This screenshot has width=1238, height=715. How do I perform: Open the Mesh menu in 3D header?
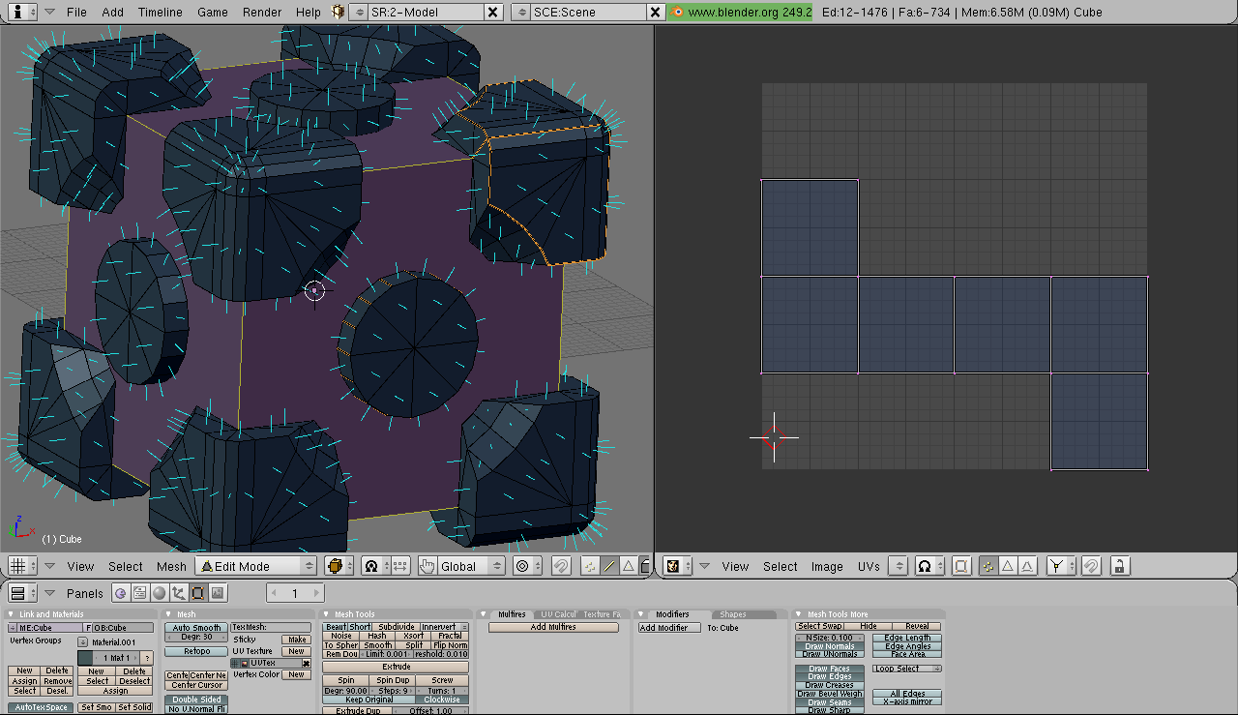[171, 566]
